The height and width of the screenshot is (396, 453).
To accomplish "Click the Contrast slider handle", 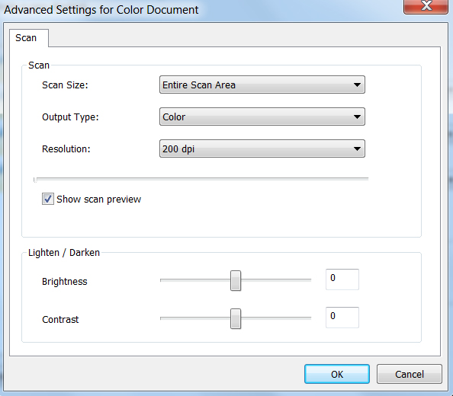I will [x=236, y=318].
